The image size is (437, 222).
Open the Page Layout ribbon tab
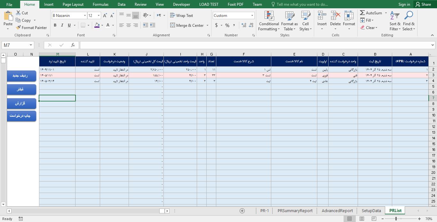click(x=73, y=4)
